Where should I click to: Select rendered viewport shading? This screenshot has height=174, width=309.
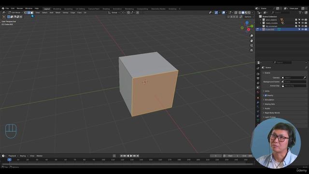(249, 13)
